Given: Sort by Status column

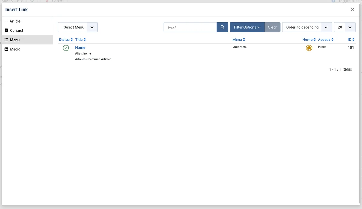Looking at the screenshot, I should coord(66,40).
